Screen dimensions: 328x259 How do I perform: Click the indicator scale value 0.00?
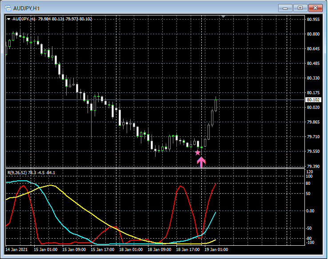point(310,211)
